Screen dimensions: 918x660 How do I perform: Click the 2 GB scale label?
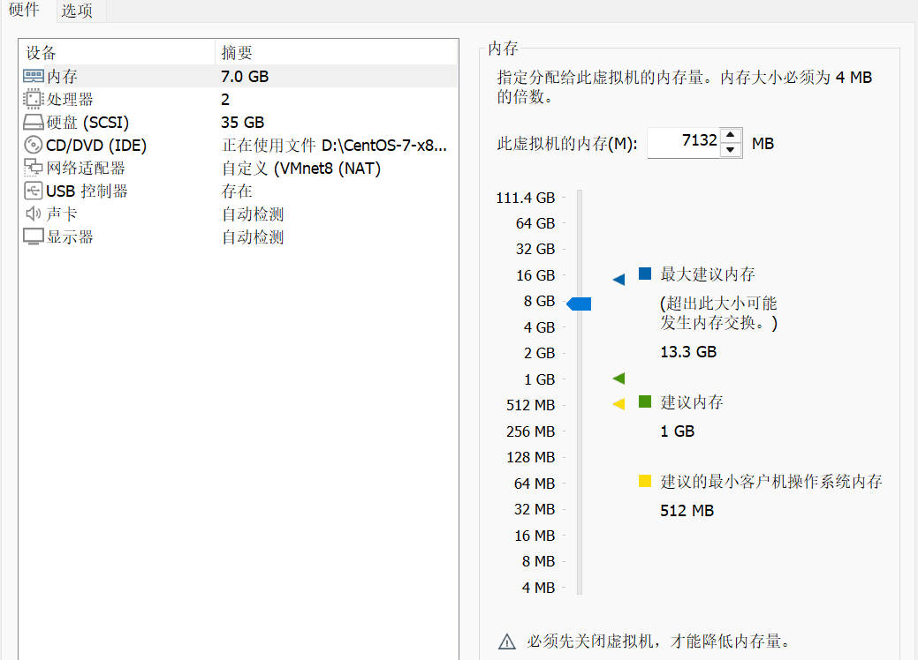click(539, 353)
